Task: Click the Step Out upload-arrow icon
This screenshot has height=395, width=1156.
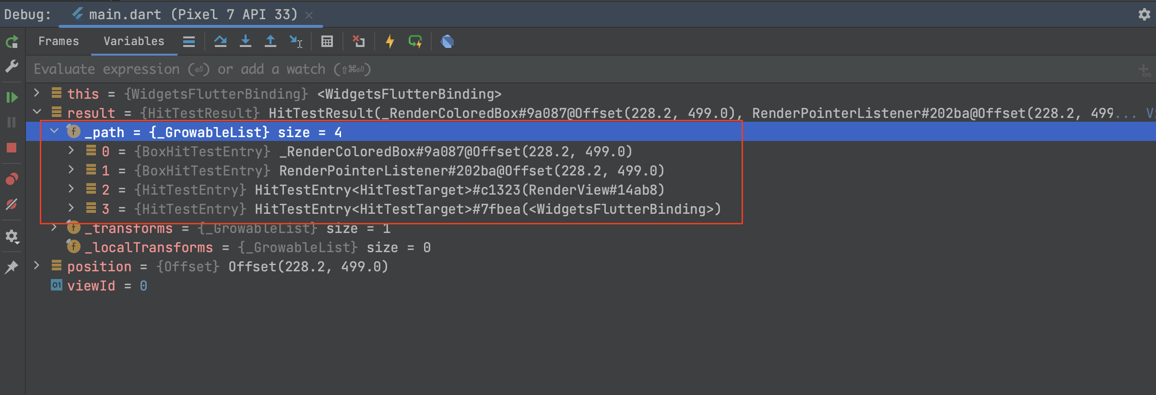Action: tap(270, 41)
